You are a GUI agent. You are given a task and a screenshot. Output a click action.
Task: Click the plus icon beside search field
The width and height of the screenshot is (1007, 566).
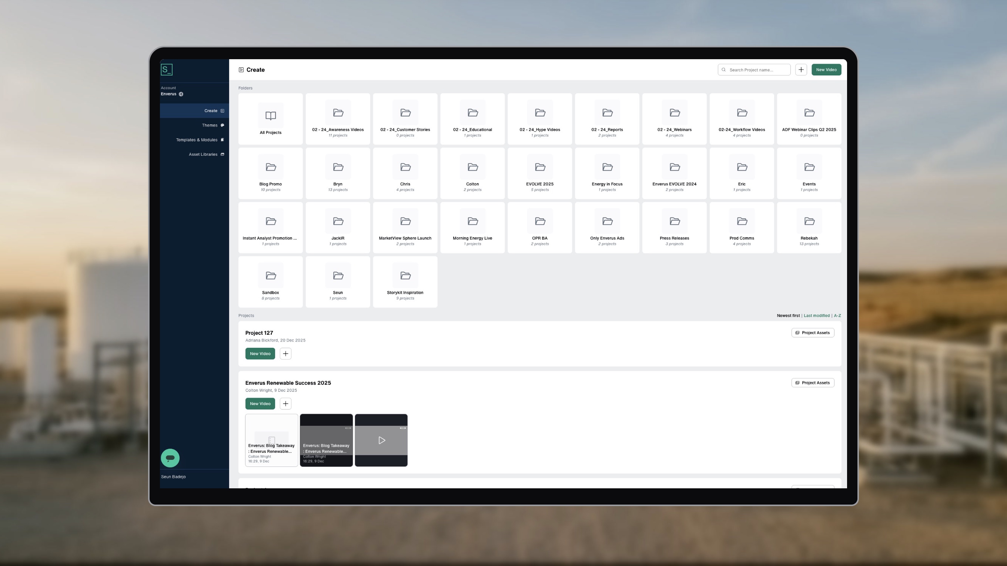[801, 70]
